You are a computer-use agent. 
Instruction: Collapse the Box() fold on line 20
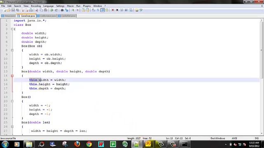12,101
